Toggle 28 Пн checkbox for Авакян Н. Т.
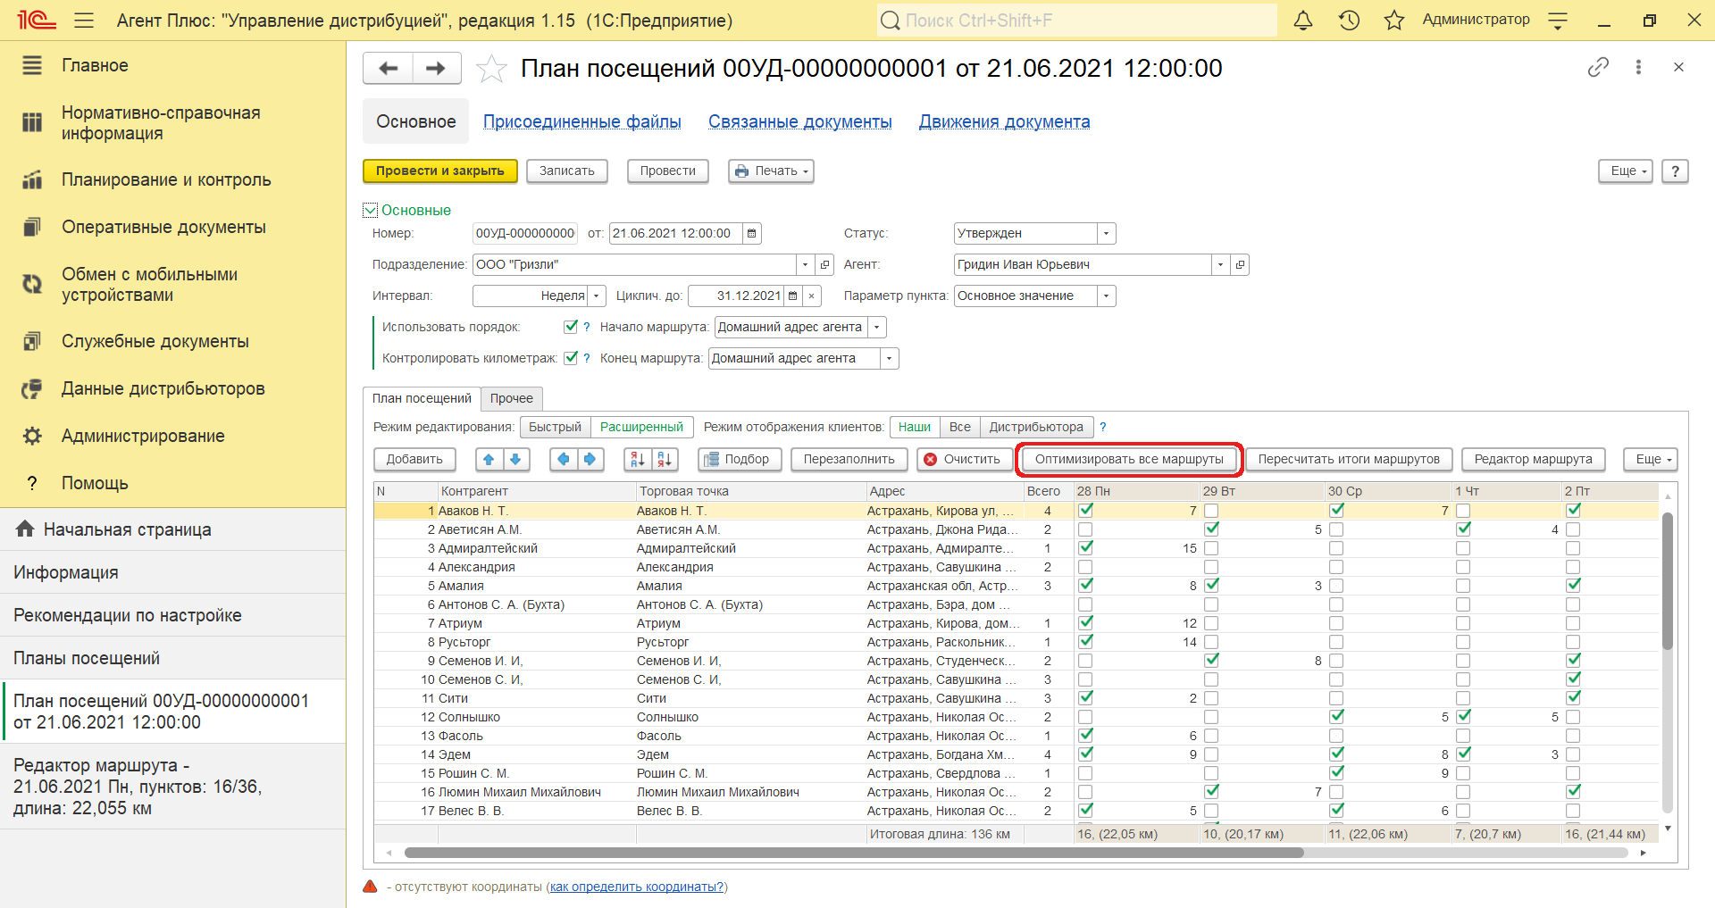The image size is (1715, 908). pos(1085,511)
